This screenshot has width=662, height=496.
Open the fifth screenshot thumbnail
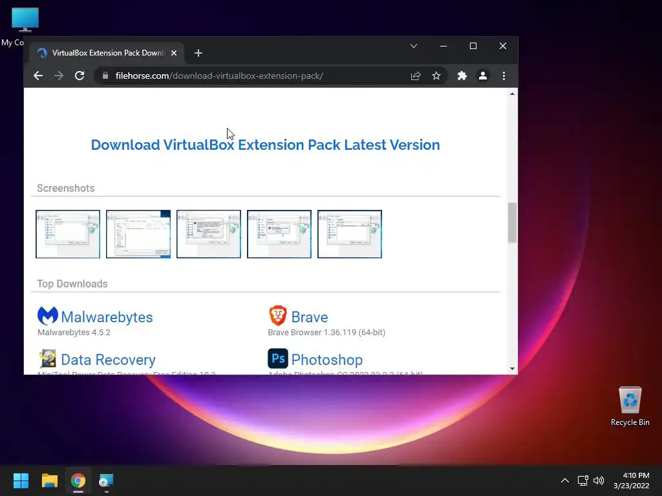point(350,234)
